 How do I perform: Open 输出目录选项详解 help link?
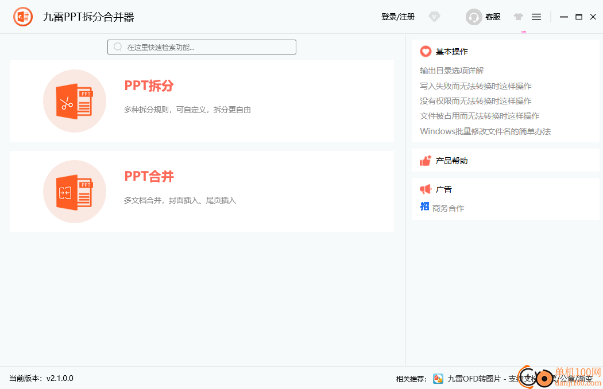pos(451,71)
